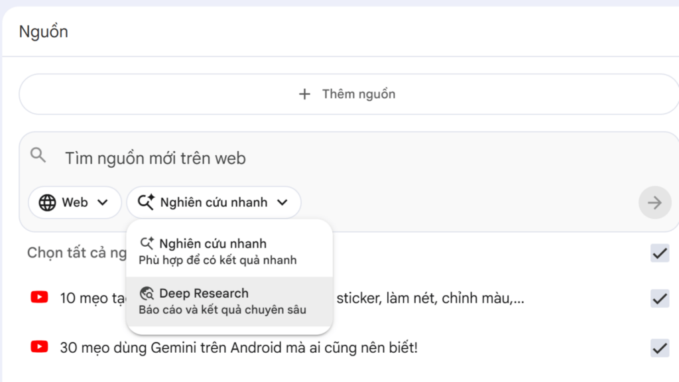Open the 30 mẹo dùng Gemini trên Android source
Image resolution: width=679 pixels, height=382 pixels.
239,347
